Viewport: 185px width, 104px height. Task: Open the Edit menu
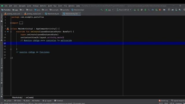(x=10, y=6)
